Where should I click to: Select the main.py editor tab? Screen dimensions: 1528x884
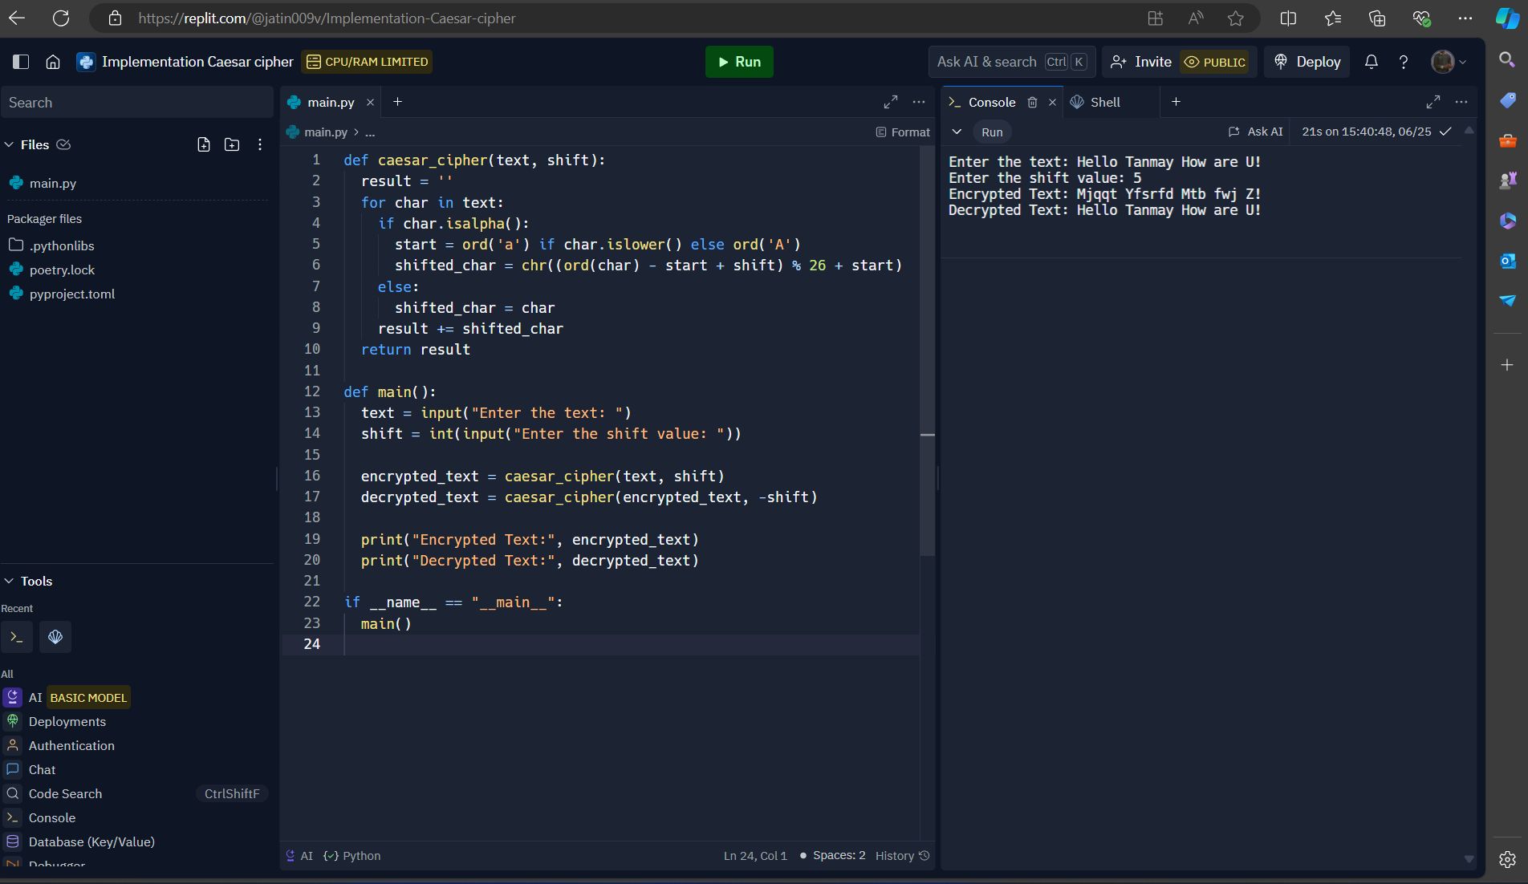click(331, 102)
